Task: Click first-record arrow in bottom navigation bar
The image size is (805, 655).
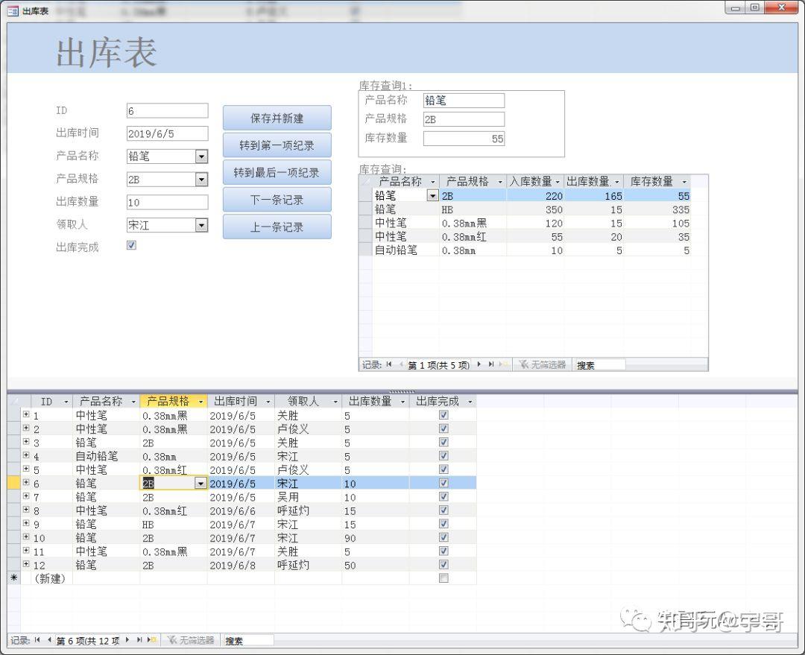Action: point(37,639)
